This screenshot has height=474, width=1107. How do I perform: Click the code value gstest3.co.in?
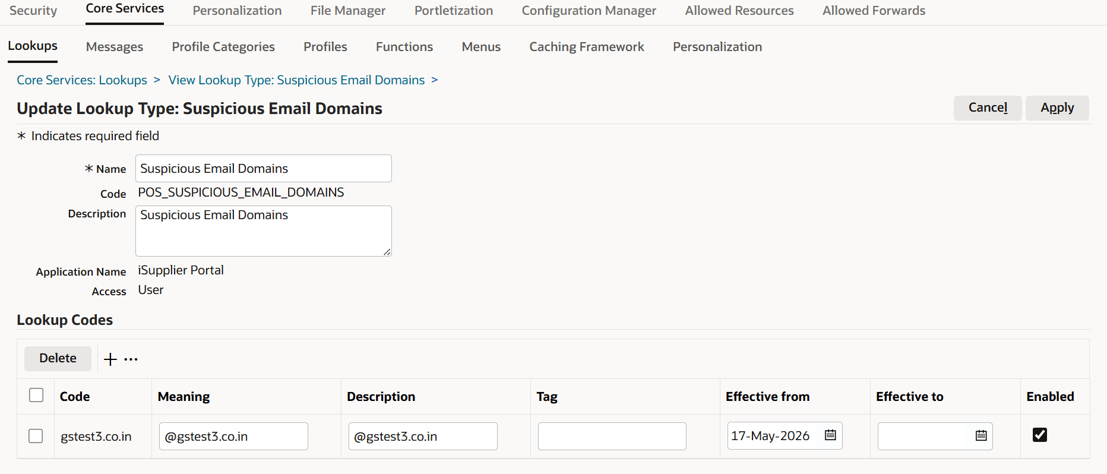pos(96,437)
